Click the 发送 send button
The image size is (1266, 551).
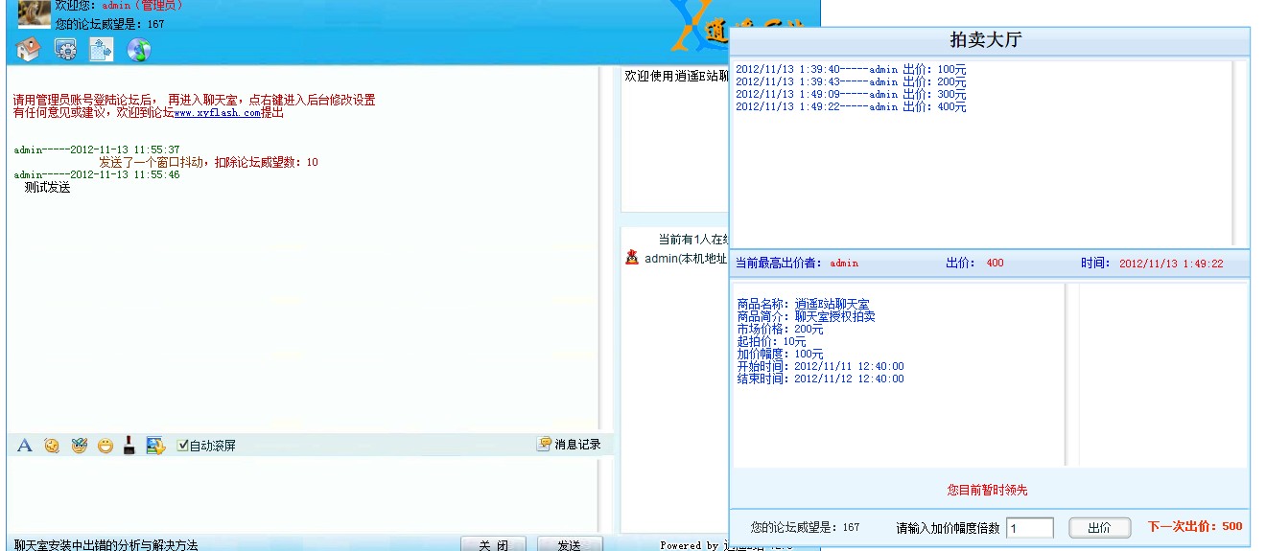pyautogui.click(x=570, y=544)
